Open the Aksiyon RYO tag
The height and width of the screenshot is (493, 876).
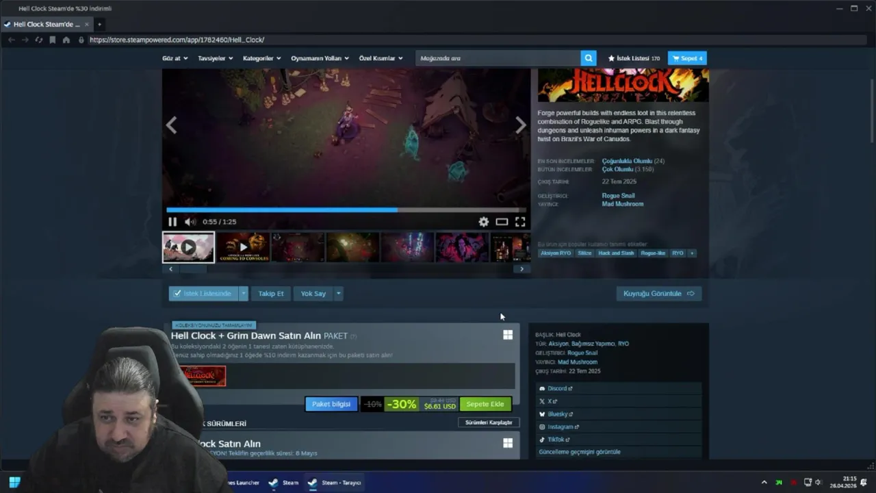(x=556, y=253)
